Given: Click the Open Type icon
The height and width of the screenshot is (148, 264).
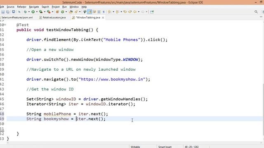Looking at the screenshot, I should point(71,12).
